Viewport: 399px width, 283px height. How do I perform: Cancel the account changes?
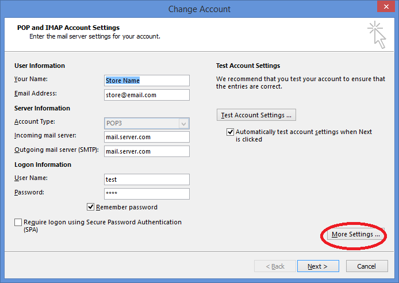pyautogui.click(x=366, y=266)
